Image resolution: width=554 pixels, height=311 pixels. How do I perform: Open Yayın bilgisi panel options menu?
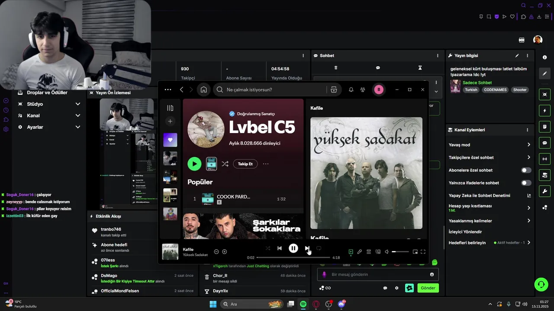(x=527, y=56)
